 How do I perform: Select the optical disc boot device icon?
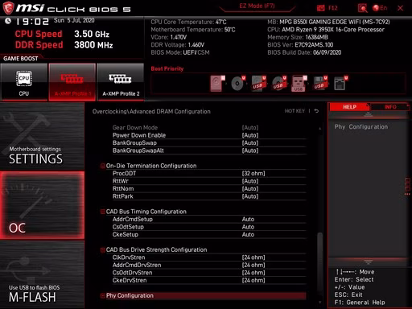[x=238, y=84]
